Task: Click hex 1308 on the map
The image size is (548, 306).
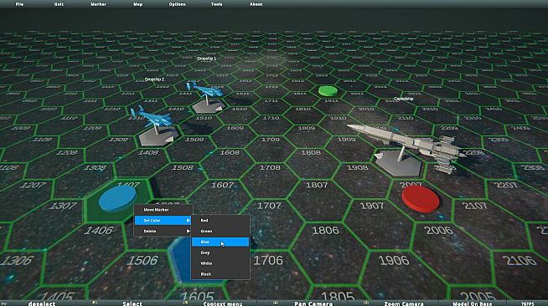Action: point(95,168)
